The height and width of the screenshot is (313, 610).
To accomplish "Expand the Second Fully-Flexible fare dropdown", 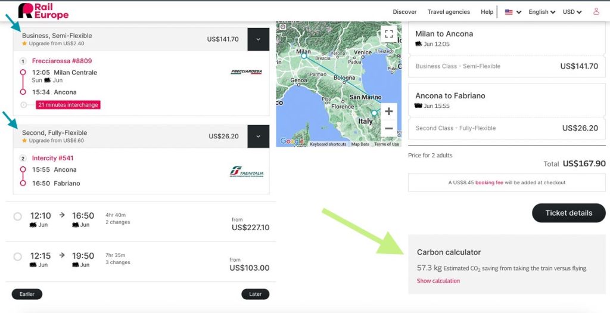I will tap(259, 137).
